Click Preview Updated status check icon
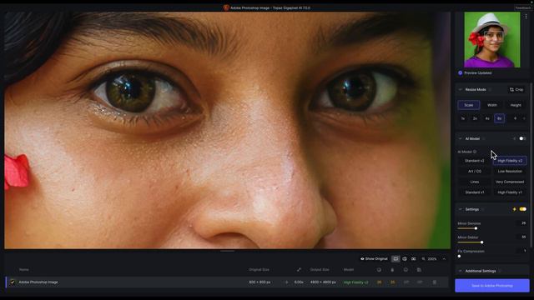534x300 pixels. (460, 72)
